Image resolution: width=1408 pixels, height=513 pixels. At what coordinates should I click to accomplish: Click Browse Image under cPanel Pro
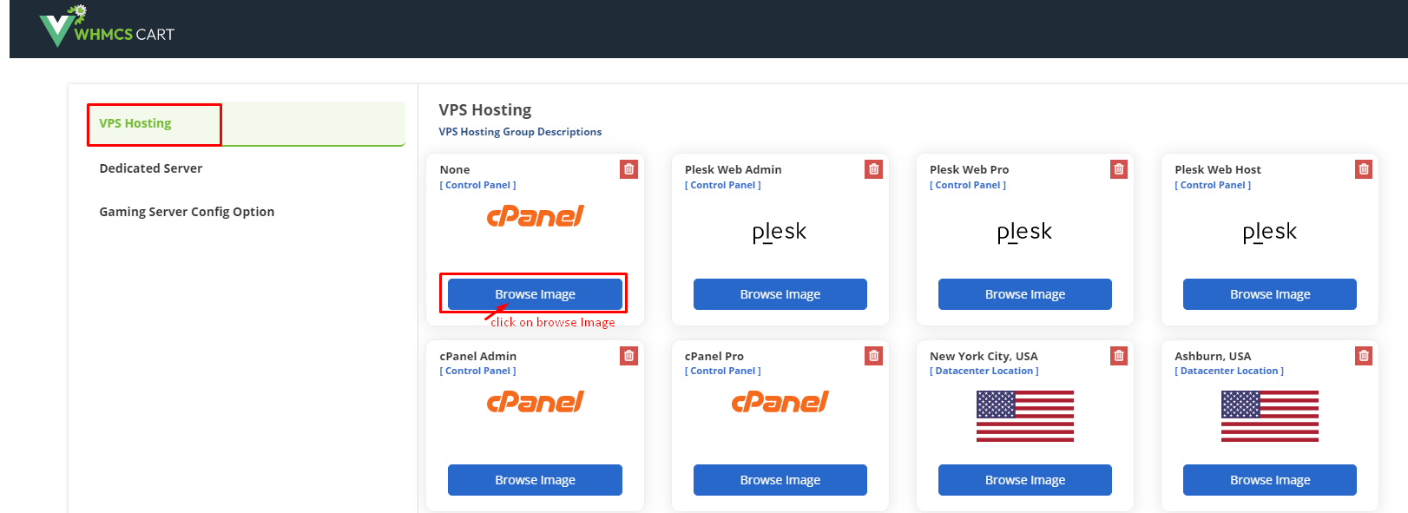(780, 480)
